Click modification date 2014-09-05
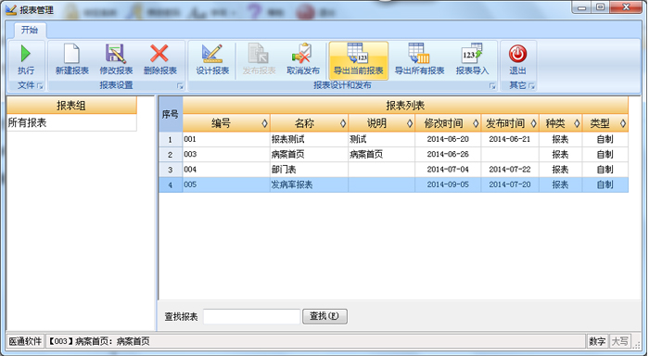The height and width of the screenshot is (356, 649). point(448,184)
